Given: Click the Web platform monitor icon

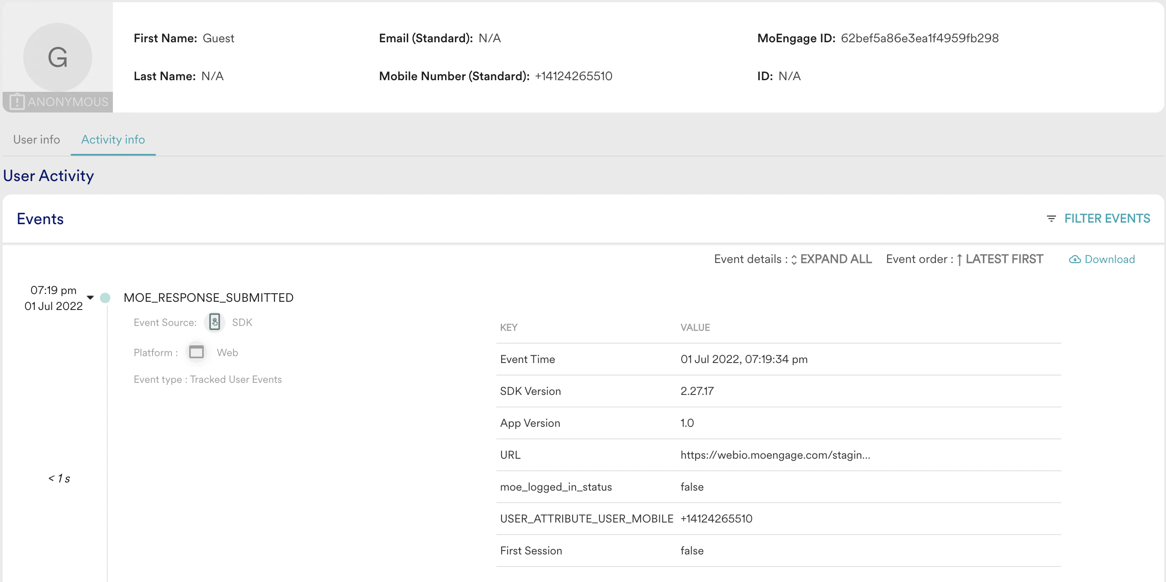Looking at the screenshot, I should pos(196,352).
